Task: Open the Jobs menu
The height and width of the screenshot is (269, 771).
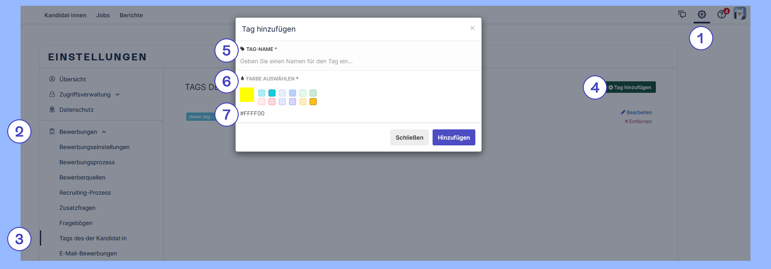Action: click(x=103, y=15)
